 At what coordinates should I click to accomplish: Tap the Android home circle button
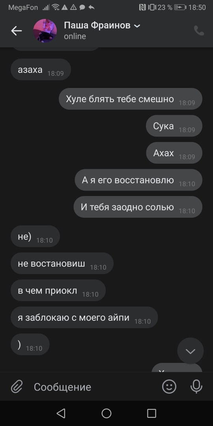coord(106,413)
